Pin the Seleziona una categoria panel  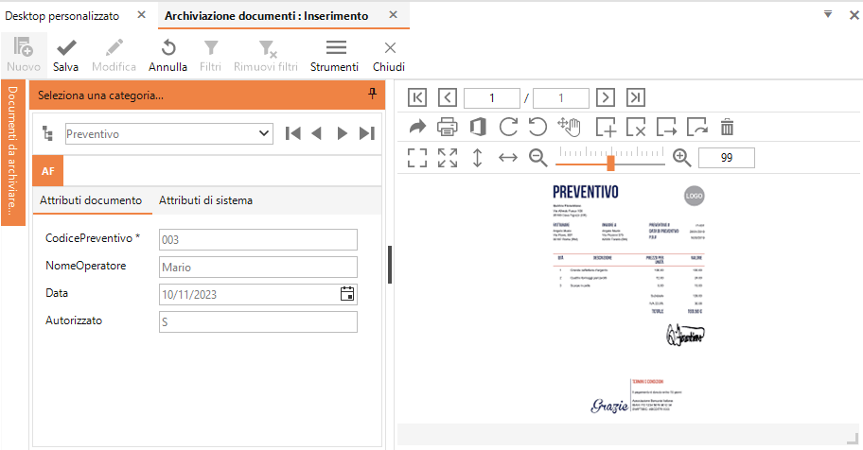coord(372,94)
